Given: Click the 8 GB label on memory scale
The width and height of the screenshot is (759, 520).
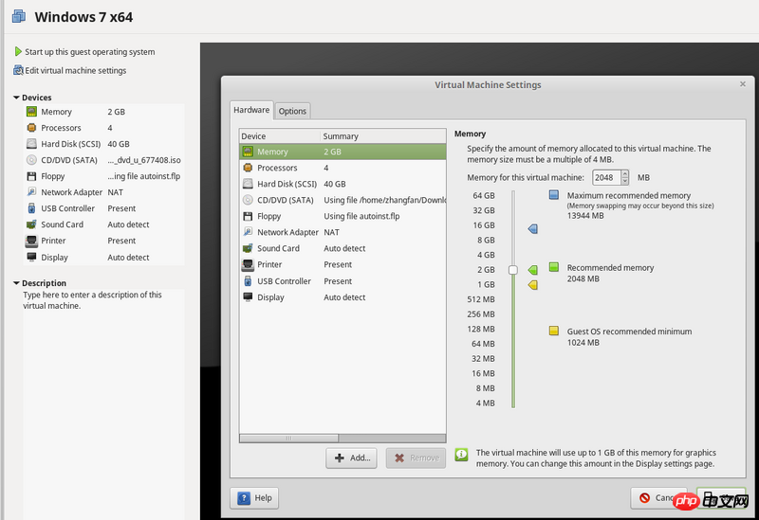Looking at the screenshot, I should 486,241.
